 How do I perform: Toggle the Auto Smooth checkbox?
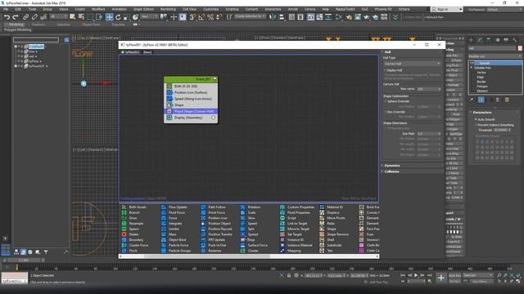(x=476, y=119)
